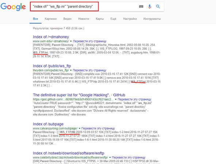Translate the uvm.edu result page
This screenshot has height=164, width=216.
(90, 41)
